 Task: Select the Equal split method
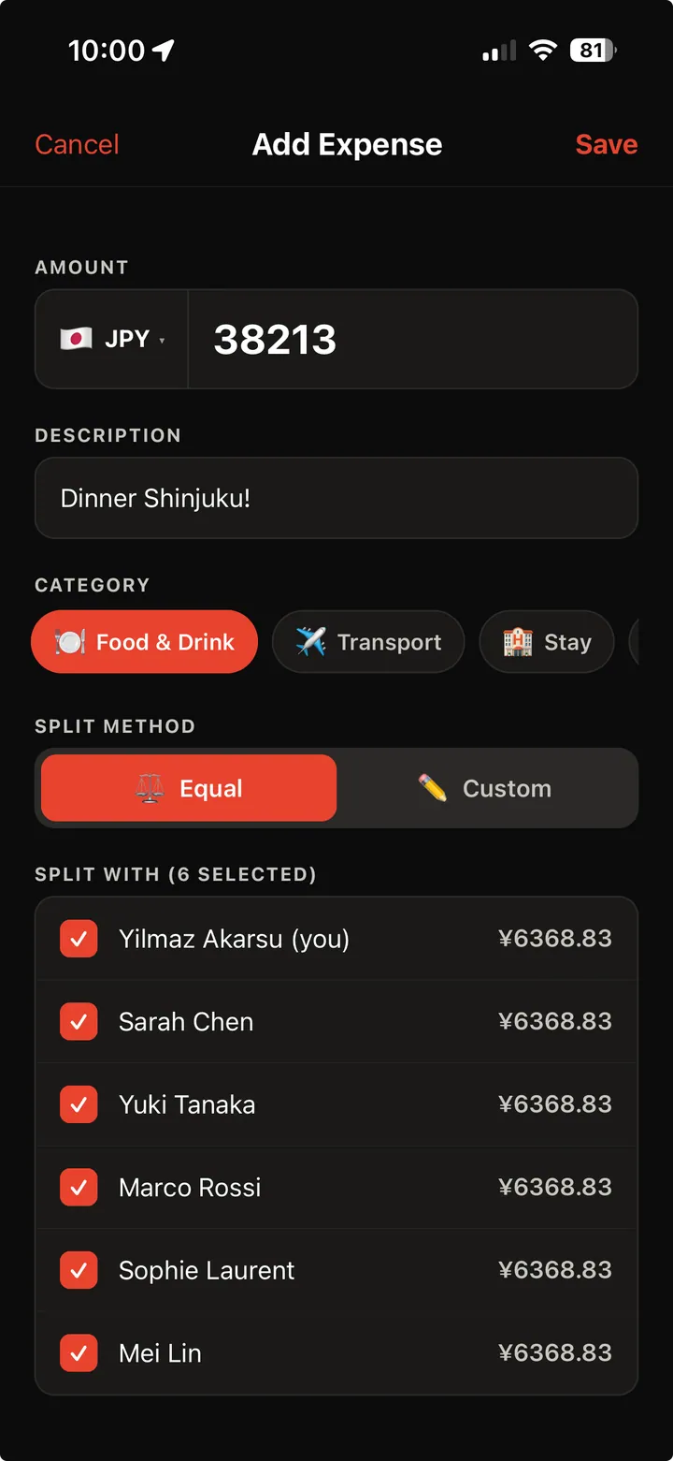pos(189,788)
